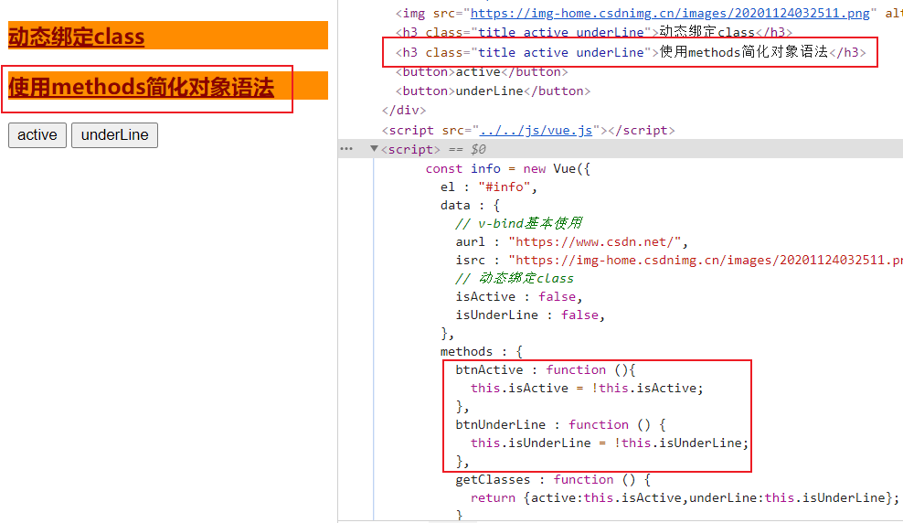Viewport: 903px width, 523px height.
Task: Click the const info = new Vue line
Action: (x=508, y=169)
